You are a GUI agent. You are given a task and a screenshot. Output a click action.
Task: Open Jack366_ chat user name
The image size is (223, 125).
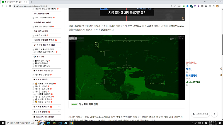coord(191,63)
